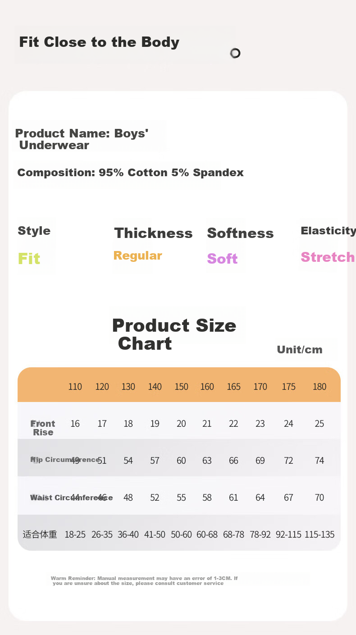Select the 180 size column header
Screen dimensions: 356x635
tap(319, 387)
